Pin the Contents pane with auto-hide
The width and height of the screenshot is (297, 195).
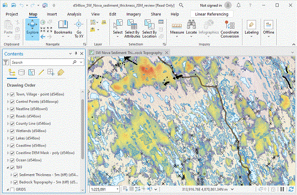coord(76,53)
